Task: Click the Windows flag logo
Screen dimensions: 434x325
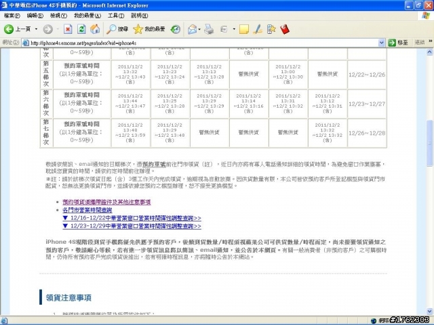Action: click(426, 16)
